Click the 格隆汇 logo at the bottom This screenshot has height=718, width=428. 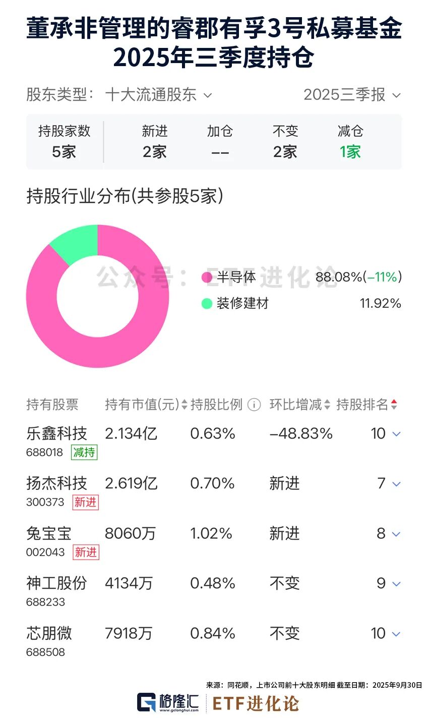tap(168, 702)
